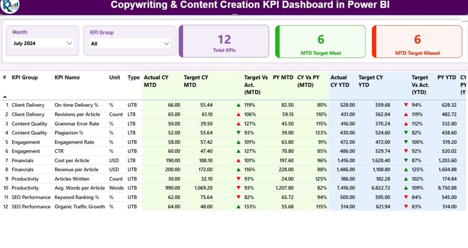
Task: Select the Organic Traffic Growth row
Action: pyautogui.click(x=80, y=207)
